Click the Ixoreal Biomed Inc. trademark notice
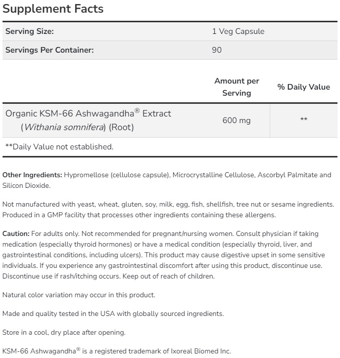Image resolution: width=340 pixels, height=358 pixels. tap(116, 351)
